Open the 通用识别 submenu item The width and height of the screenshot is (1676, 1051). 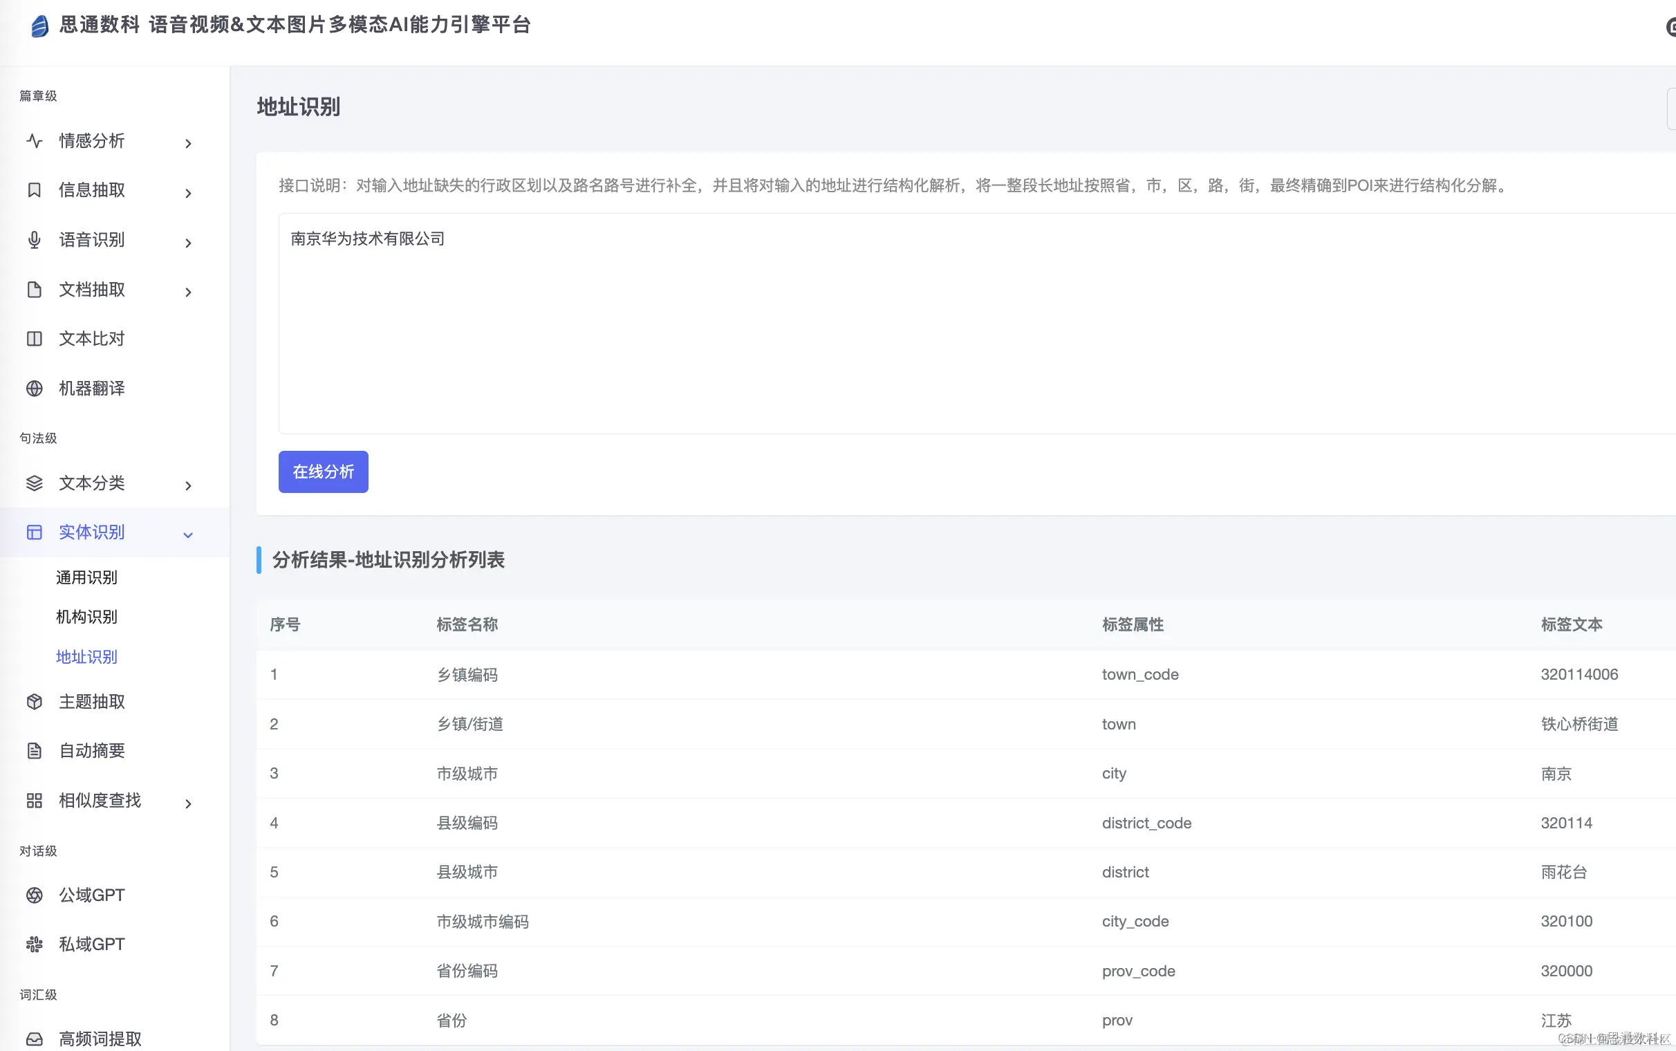(x=87, y=577)
